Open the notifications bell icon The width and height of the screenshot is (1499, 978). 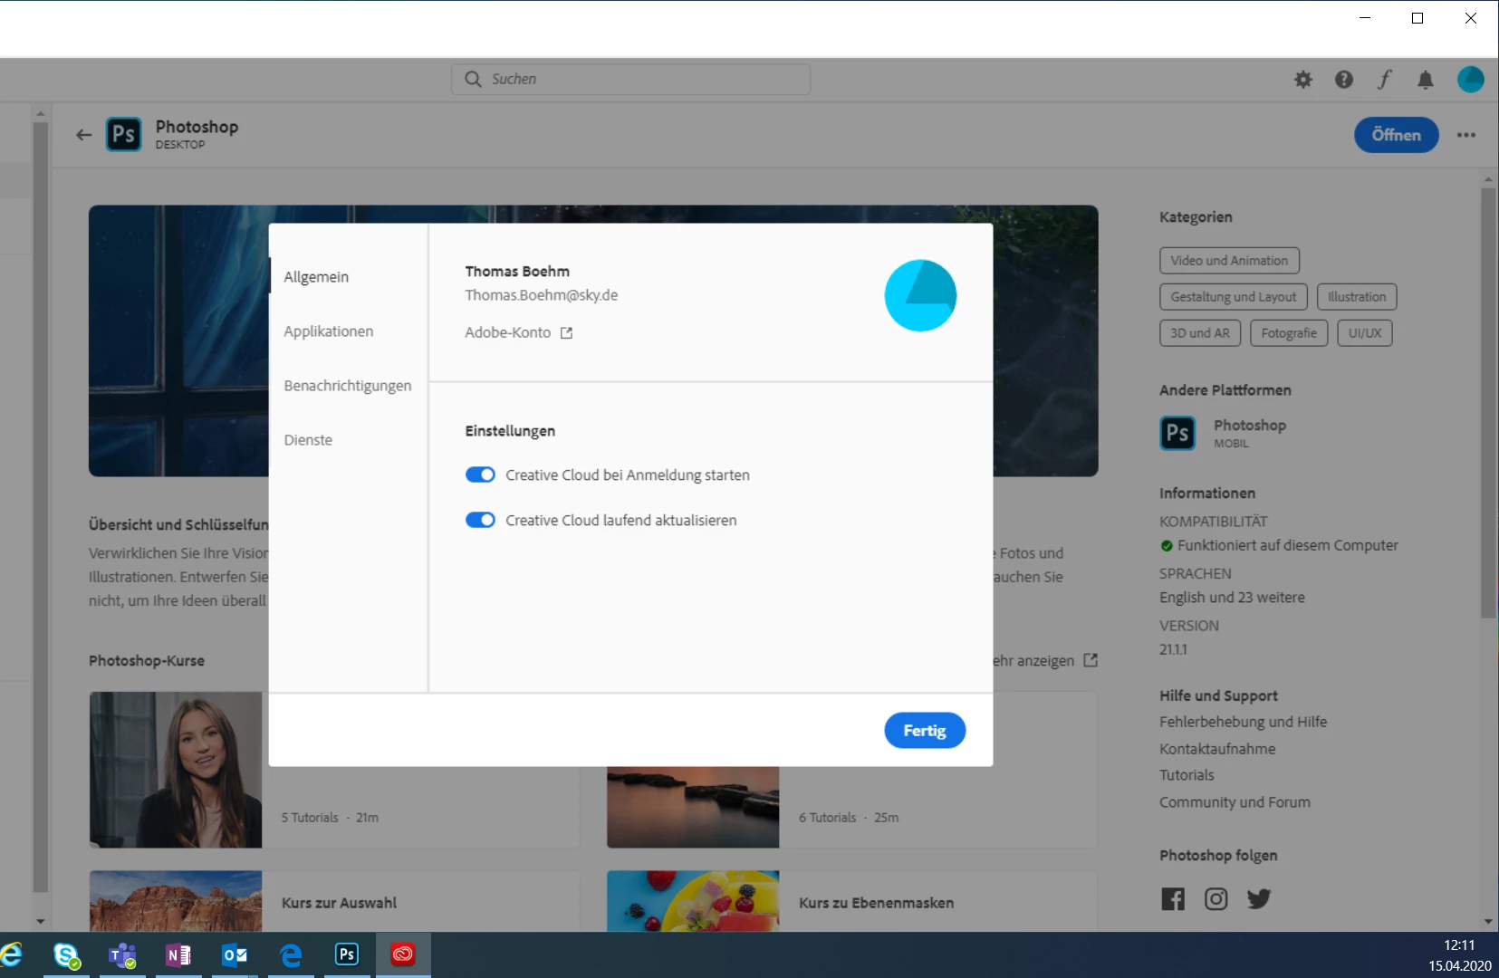pos(1426,80)
